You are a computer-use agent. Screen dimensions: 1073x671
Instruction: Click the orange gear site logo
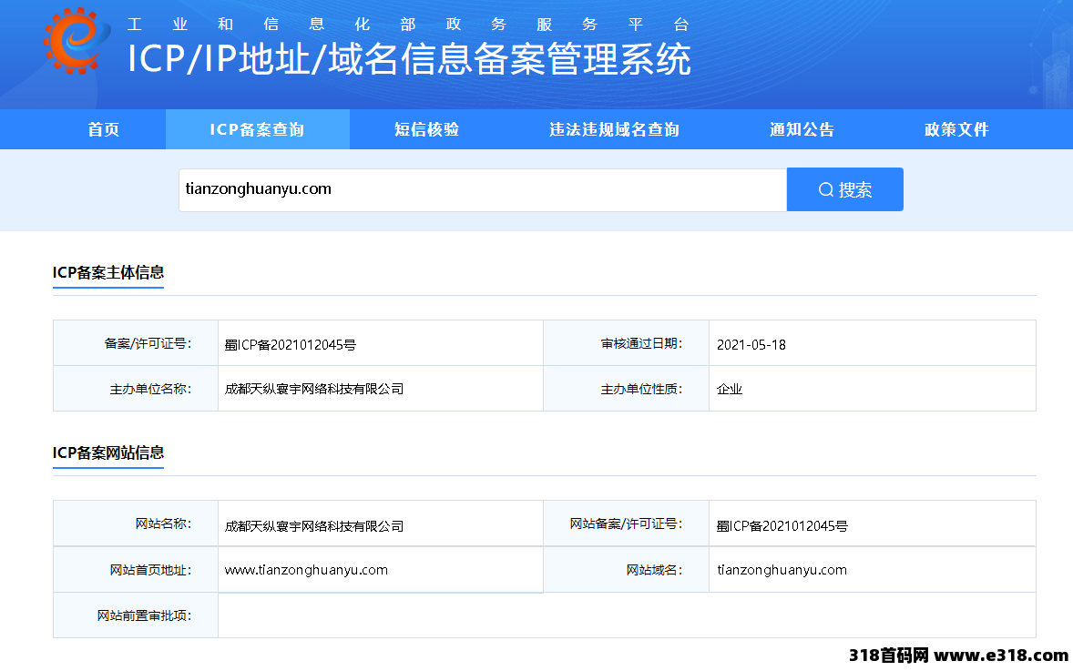(76, 40)
